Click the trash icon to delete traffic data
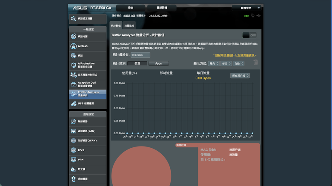This screenshot has height=186, width=332. (255, 62)
